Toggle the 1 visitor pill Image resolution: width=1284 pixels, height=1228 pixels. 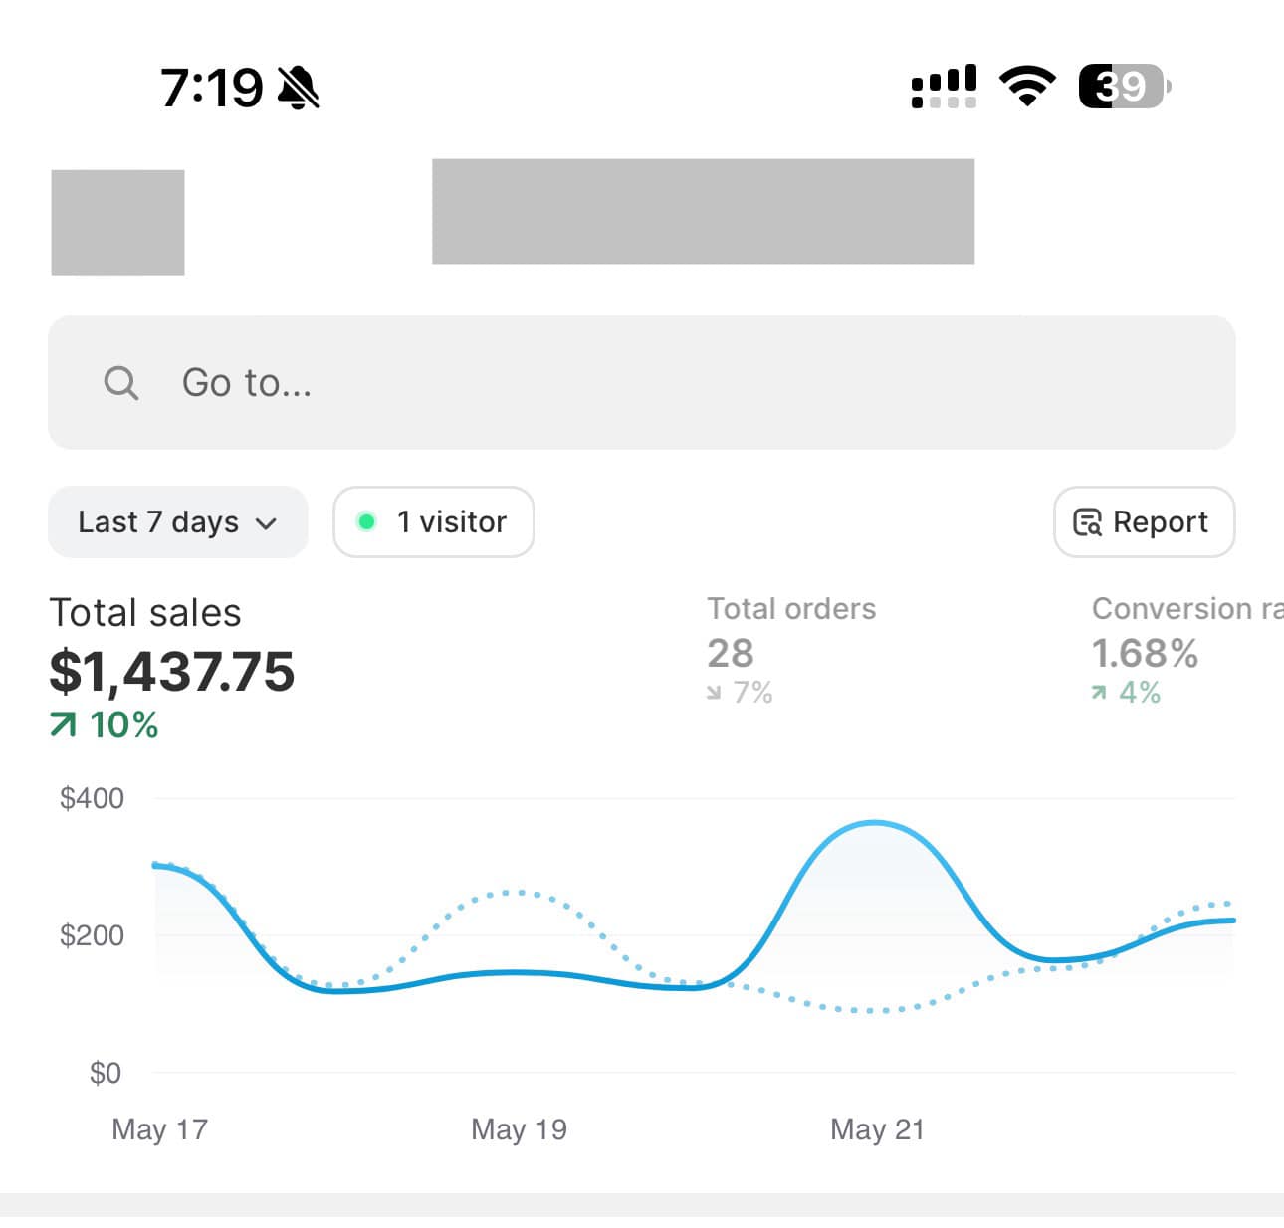[433, 521]
